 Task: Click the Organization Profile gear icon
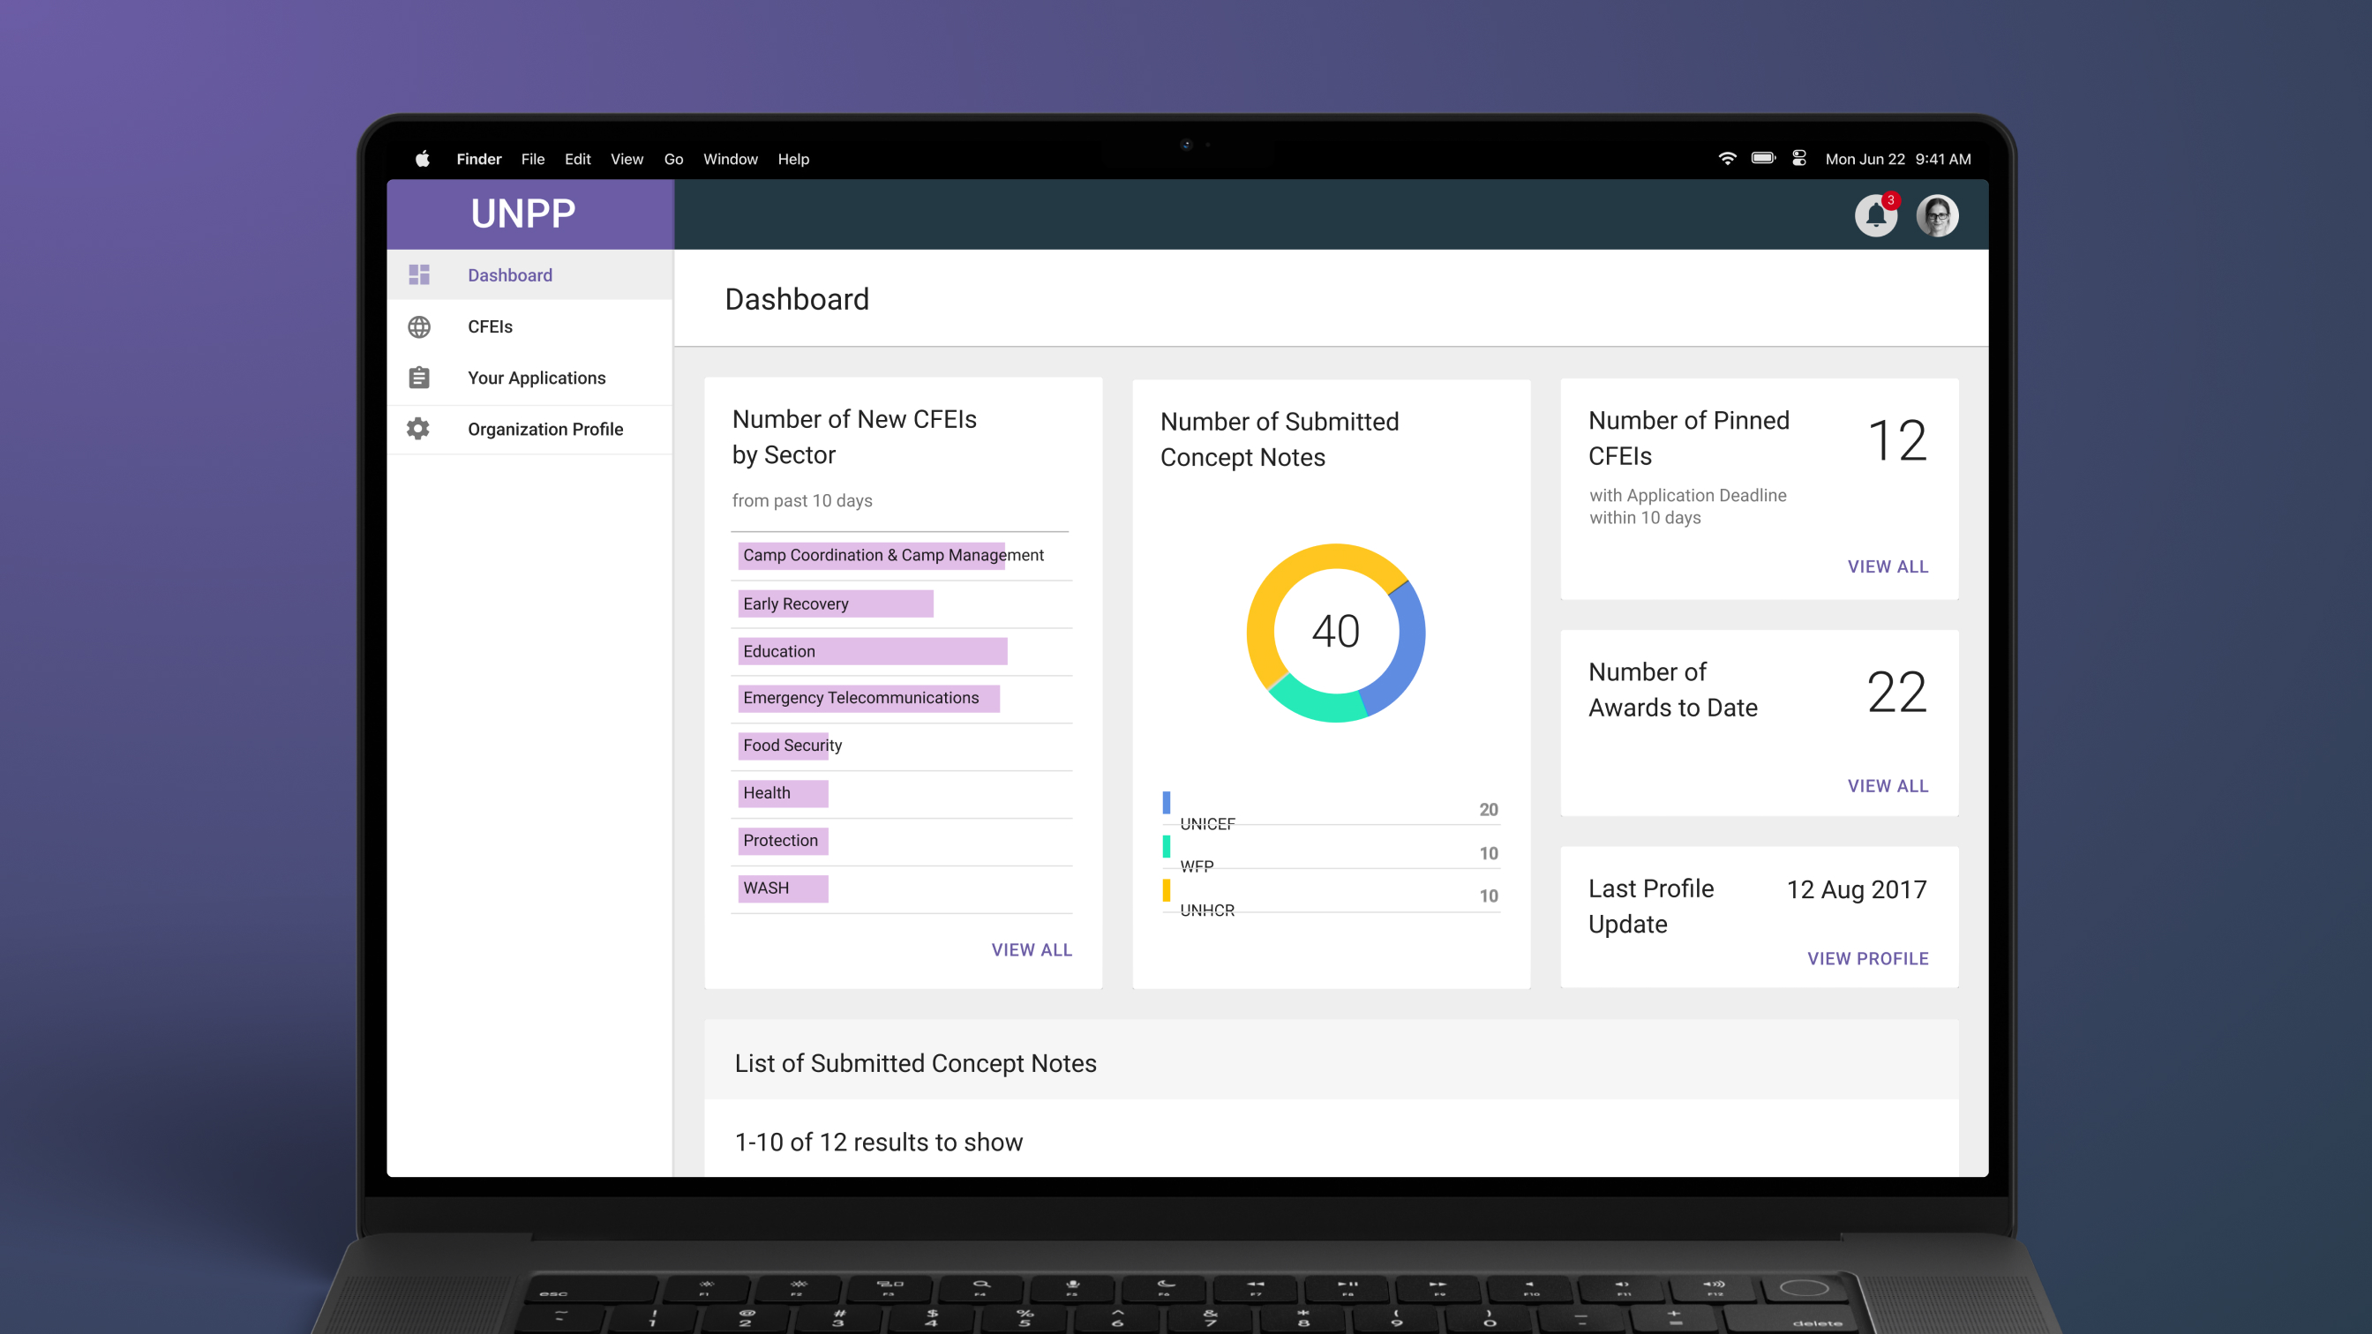419,428
